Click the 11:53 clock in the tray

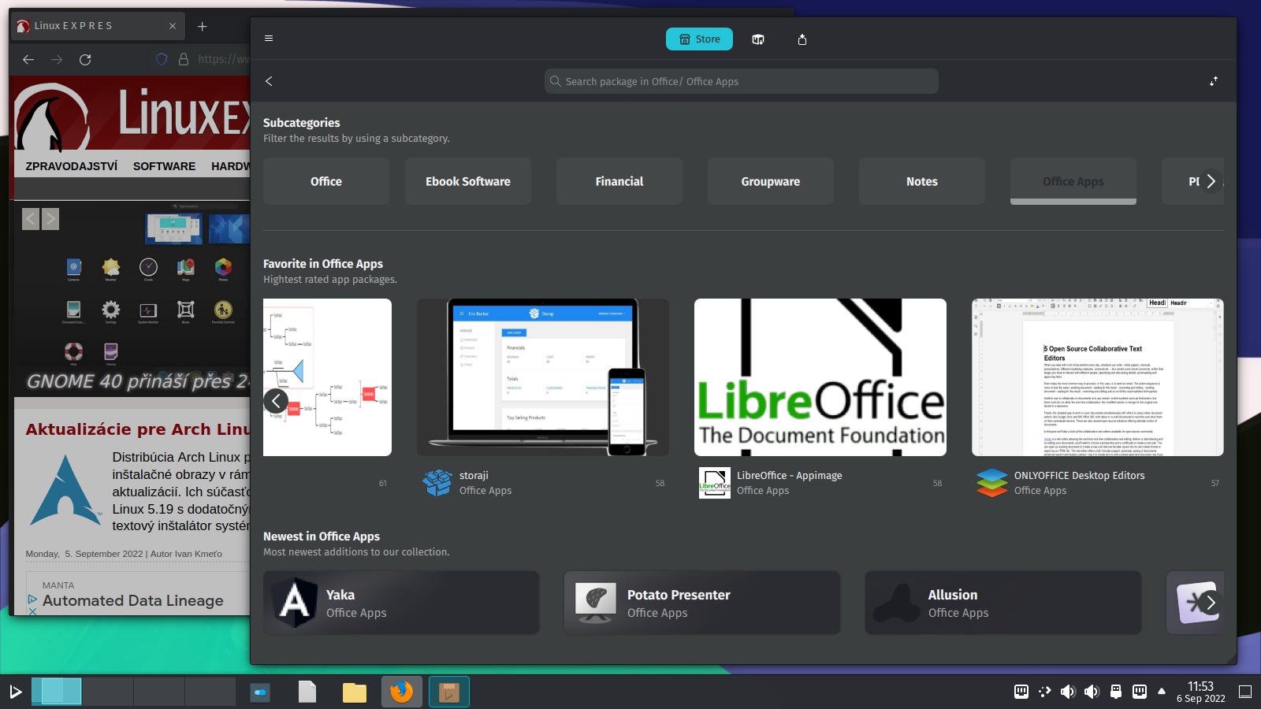pos(1200,686)
